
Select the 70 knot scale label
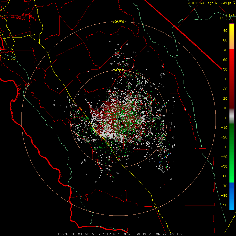[x=225, y=50]
